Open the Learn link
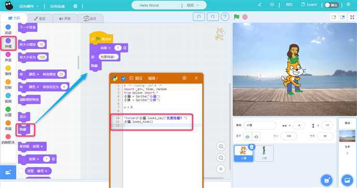Screen dimensions: 357x188 pyautogui.click(x=309, y=5)
